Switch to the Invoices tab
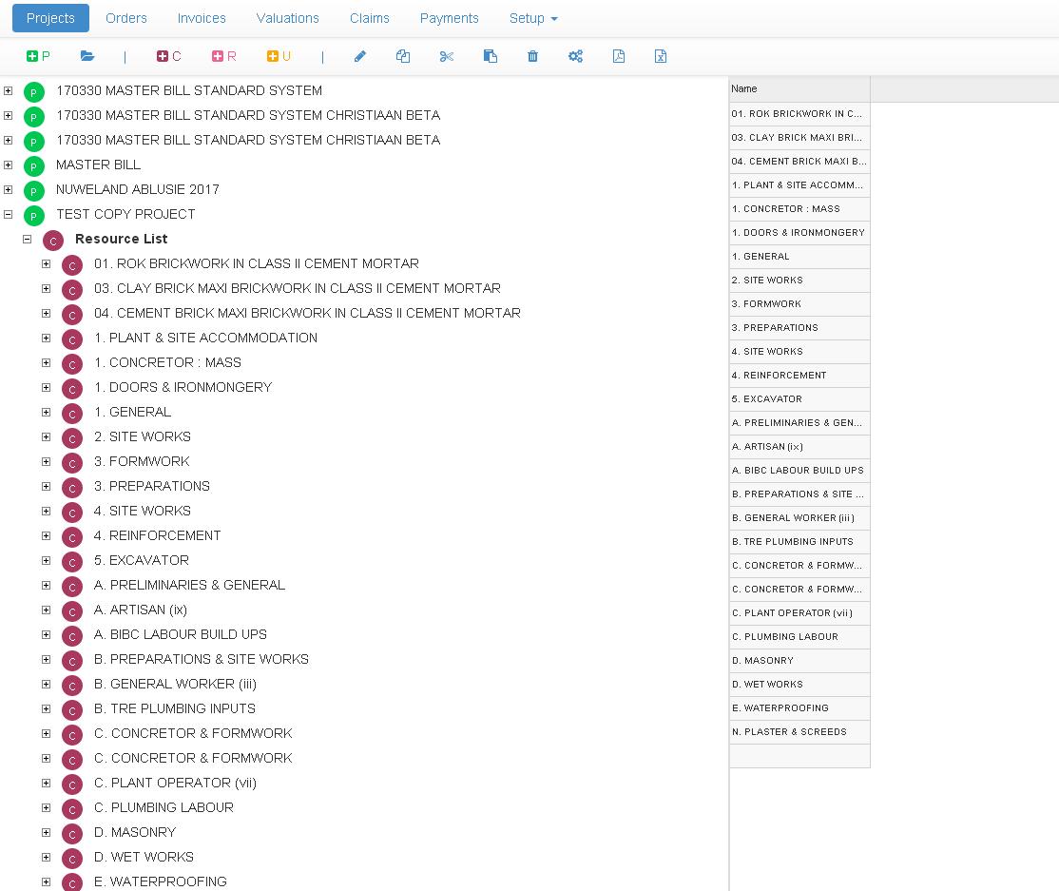1059x891 pixels. point(202,18)
